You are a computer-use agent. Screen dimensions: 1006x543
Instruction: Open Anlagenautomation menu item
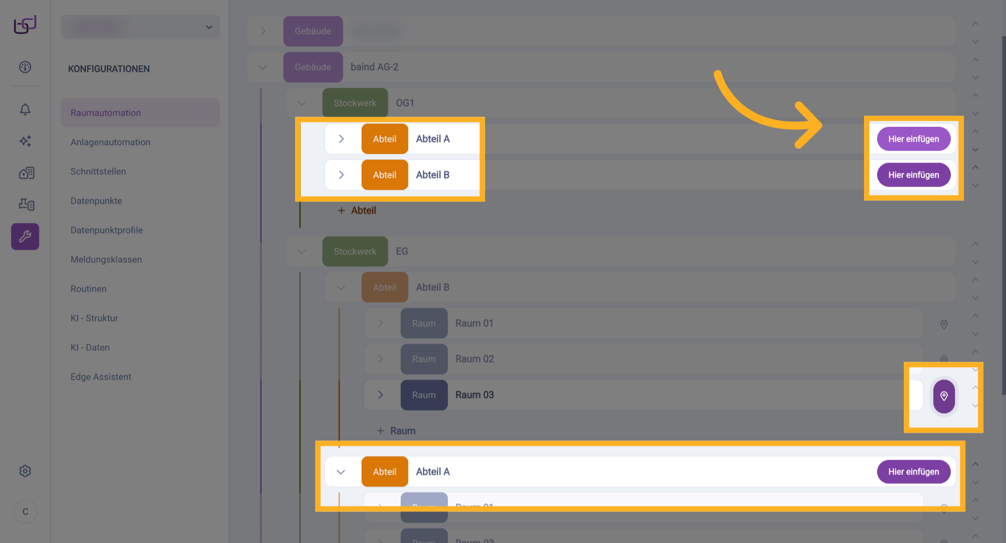111,142
